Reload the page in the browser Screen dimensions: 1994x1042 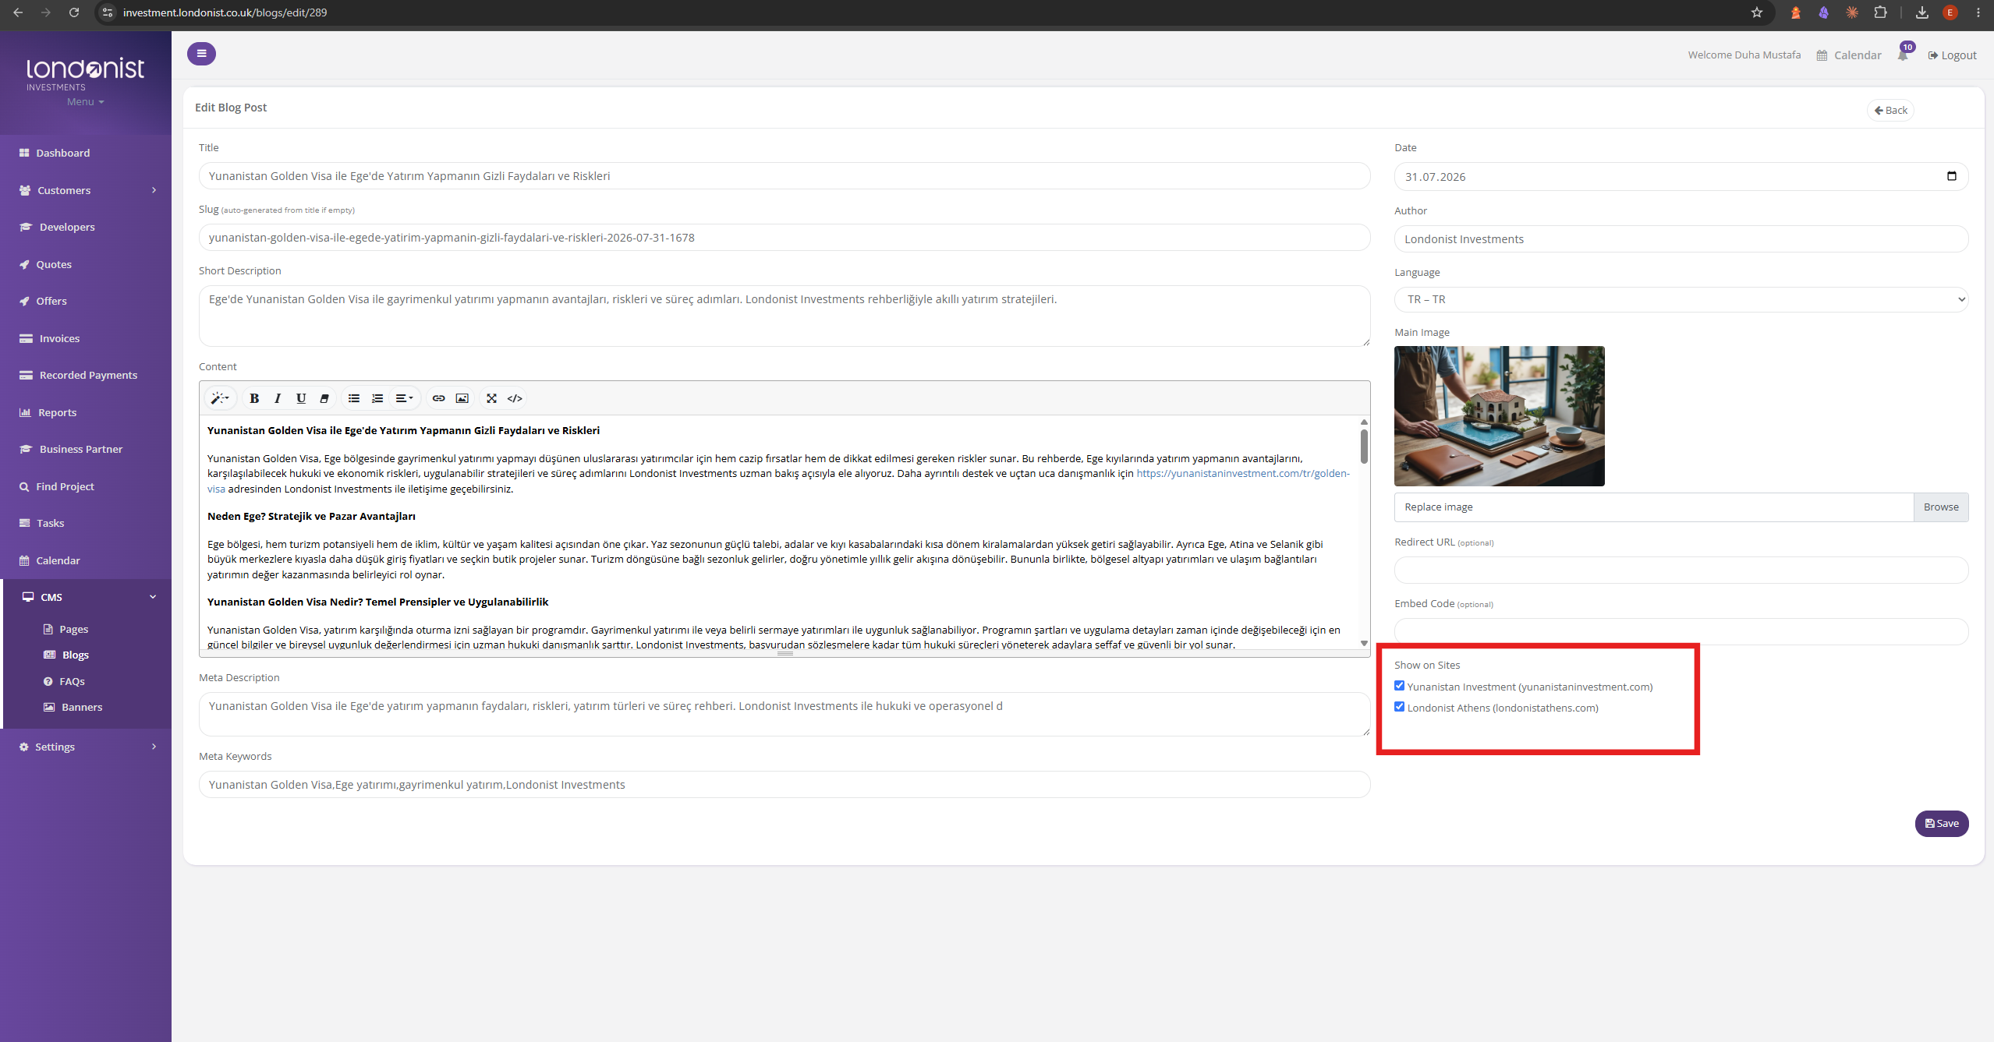point(74,12)
